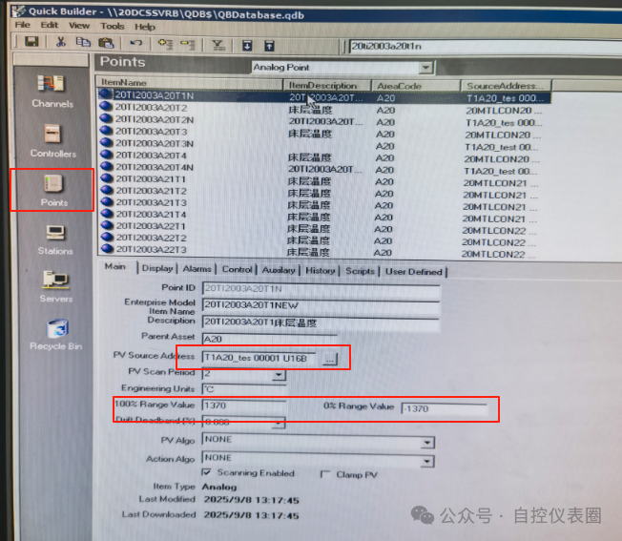Sort by the SourceAddress column header
Image resolution: width=622 pixels, height=541 pixels.
(x=506, y=86)
